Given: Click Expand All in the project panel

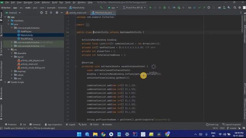Looking at the screenshot, I should (x=46, y=13).
